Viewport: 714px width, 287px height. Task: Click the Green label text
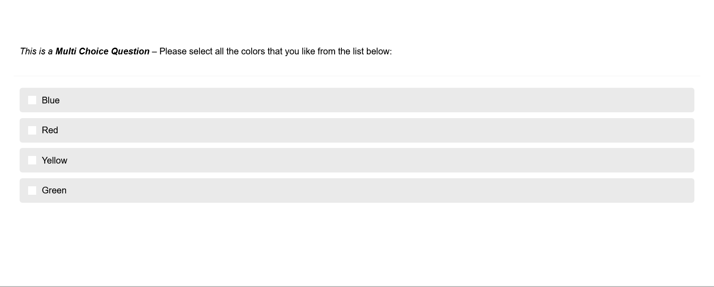coord(54,190)
